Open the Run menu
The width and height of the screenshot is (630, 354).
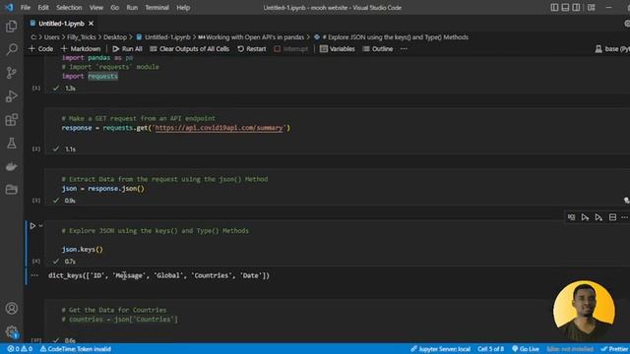coord(132,7)
